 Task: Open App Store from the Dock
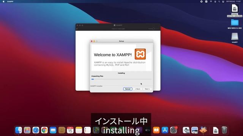point(165,130)
